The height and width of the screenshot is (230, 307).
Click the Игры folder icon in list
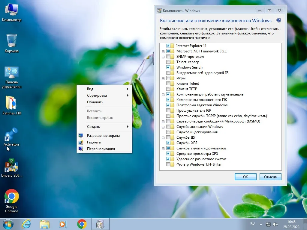point(173,78)
